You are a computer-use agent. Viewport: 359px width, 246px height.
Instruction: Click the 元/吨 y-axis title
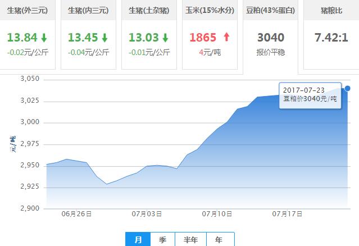point(12,144)
